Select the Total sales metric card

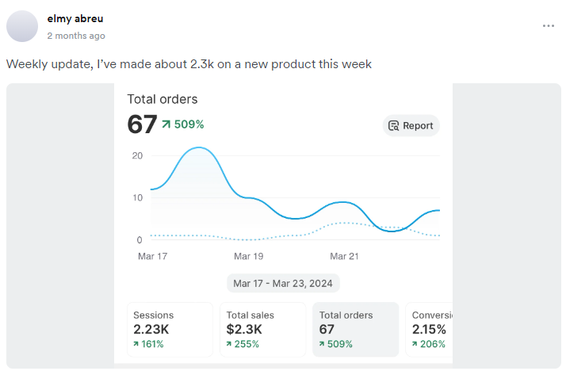pos(265,329)
